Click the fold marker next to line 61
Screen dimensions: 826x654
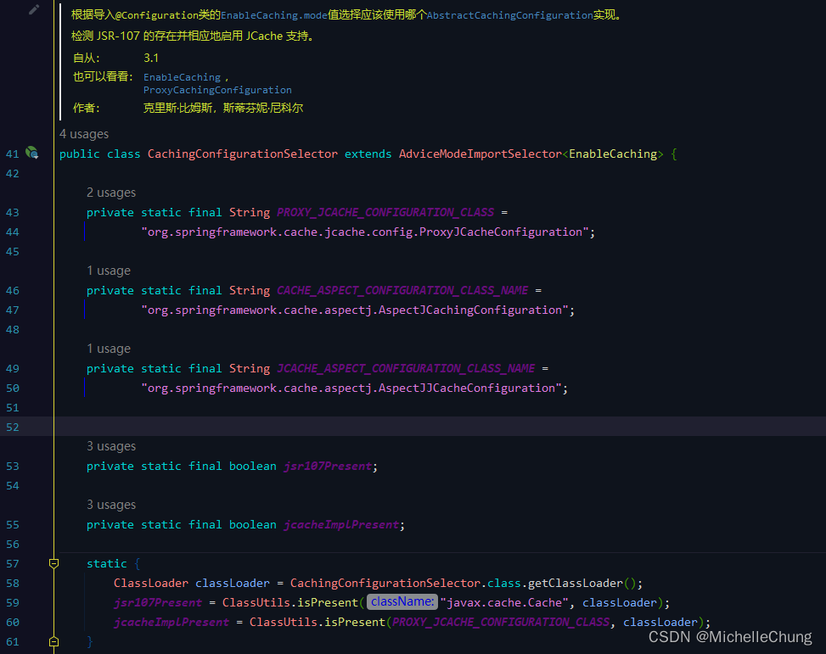(x=53, y=640)
